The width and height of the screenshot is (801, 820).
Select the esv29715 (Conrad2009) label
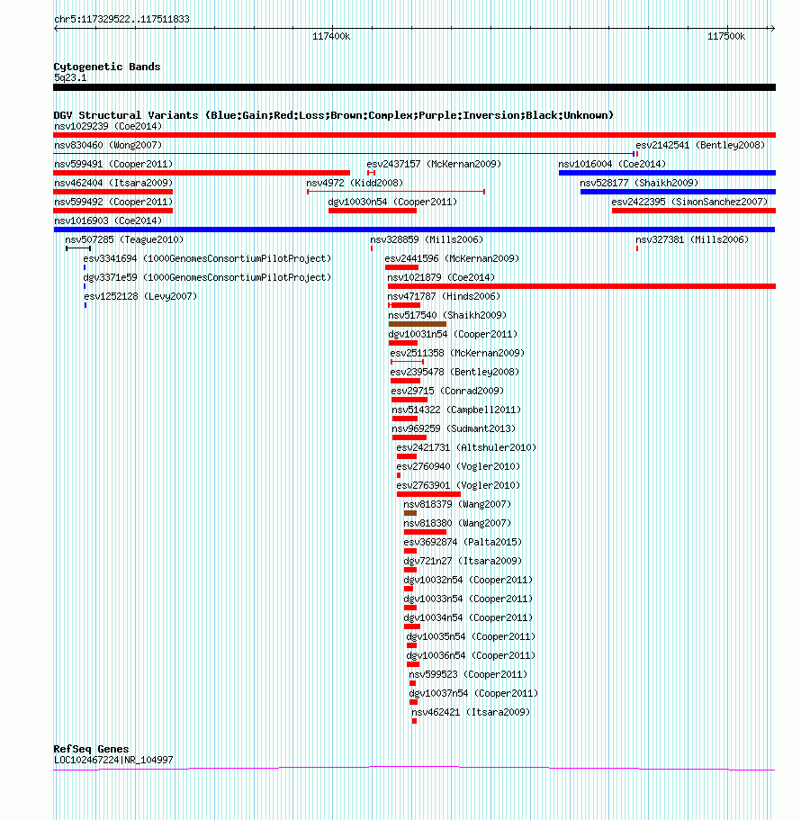pos(447,391)
